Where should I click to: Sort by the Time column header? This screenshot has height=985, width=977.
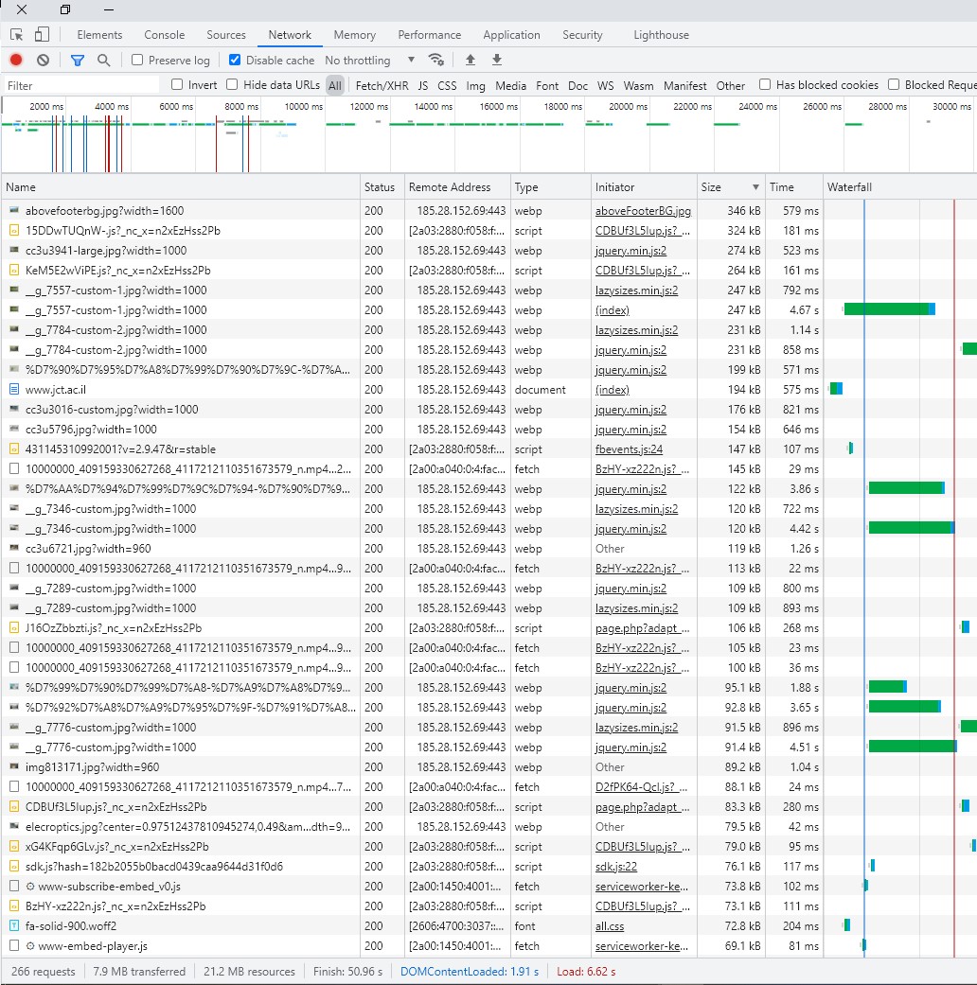793,187
